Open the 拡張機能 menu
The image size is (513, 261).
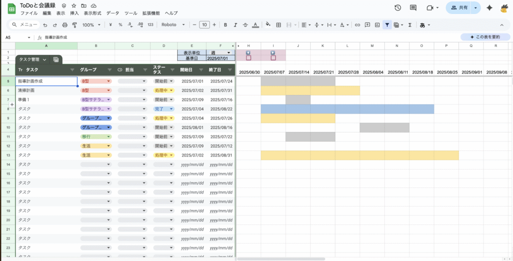[151, 13]
